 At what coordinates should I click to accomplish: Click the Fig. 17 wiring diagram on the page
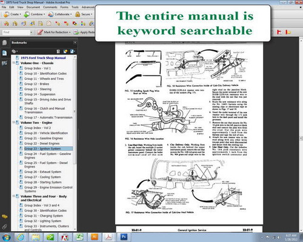pyautogui.click(x=185, y=185)
